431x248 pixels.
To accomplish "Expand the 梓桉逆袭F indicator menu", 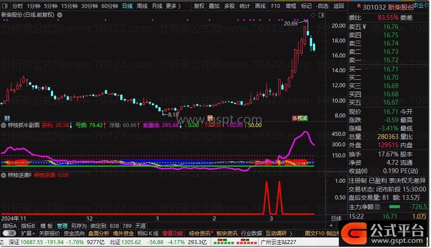I will coord(4,175).
